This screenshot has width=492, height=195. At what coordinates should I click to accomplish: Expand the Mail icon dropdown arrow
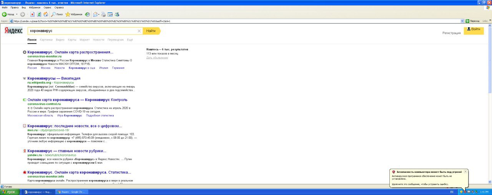click(99, 14)
